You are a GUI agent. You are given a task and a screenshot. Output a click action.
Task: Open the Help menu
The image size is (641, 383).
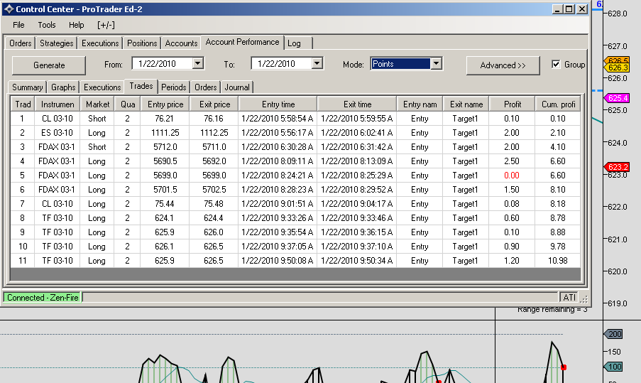click(x=77, y=25)
